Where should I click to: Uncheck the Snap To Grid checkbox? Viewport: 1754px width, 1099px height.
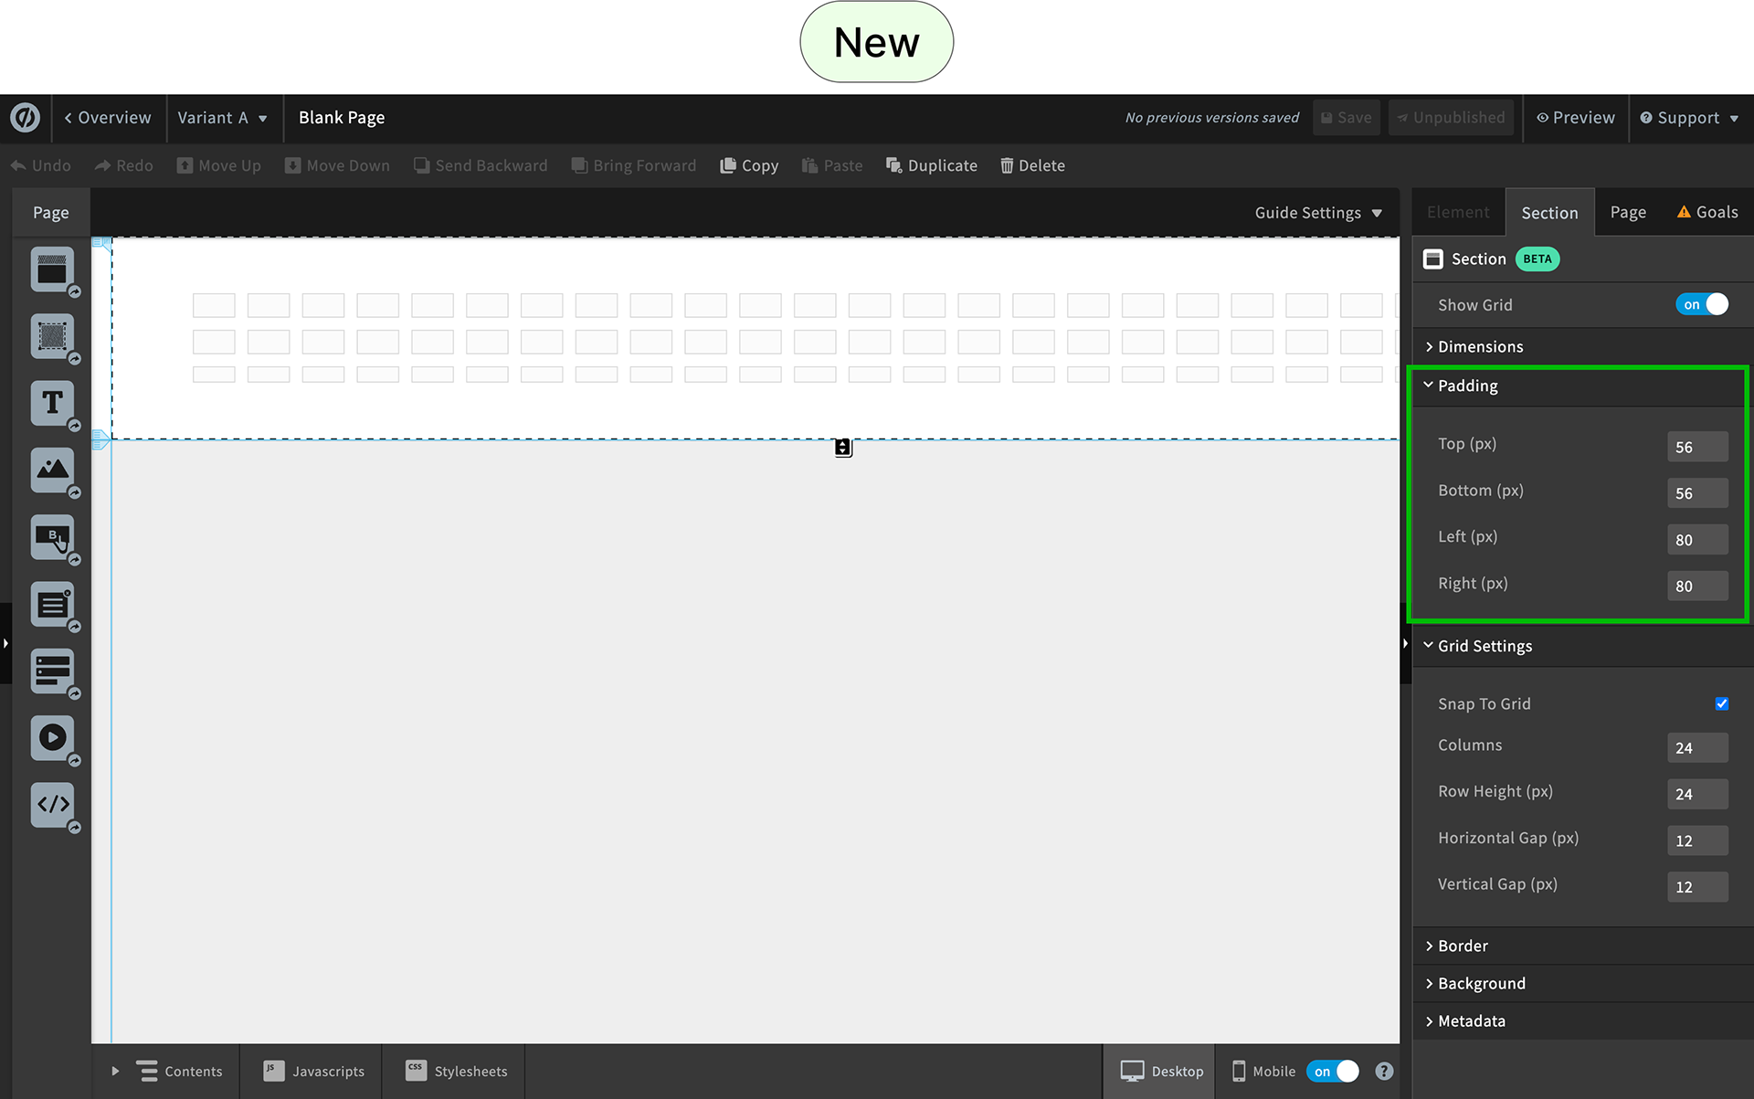coord(1721,703)
